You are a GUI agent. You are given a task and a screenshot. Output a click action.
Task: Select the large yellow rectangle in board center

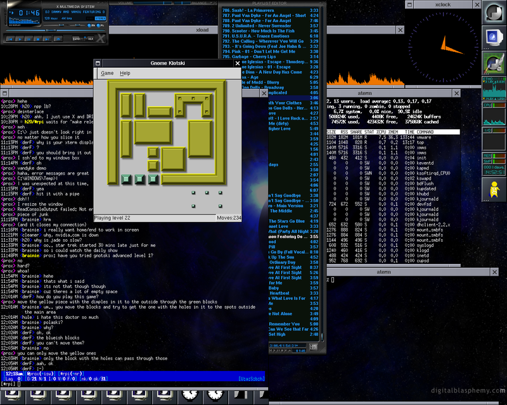click(153, 132)
